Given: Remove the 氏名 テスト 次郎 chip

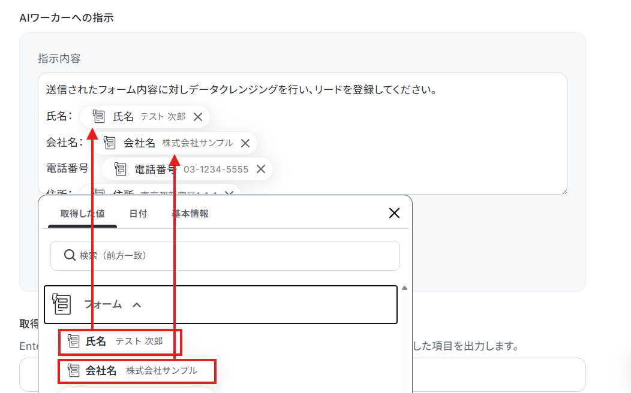Looking at the screenshot, I should [197, 117].
